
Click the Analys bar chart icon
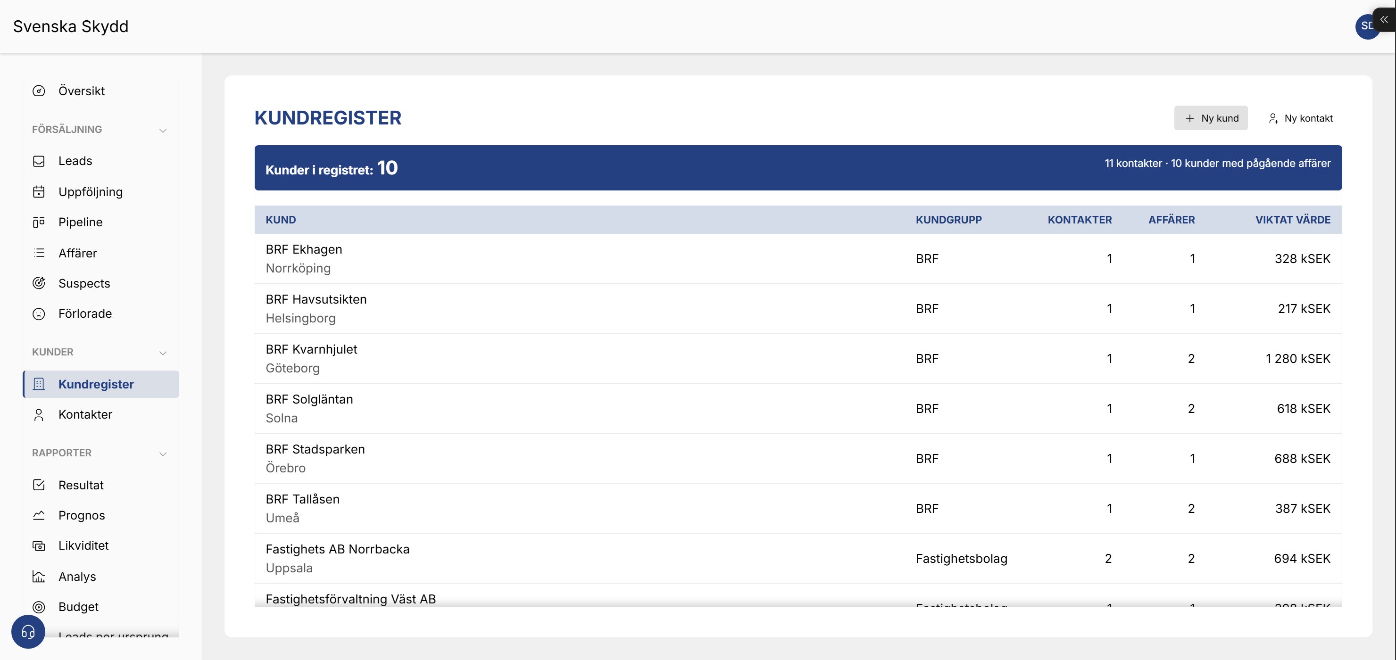[39, 577]
